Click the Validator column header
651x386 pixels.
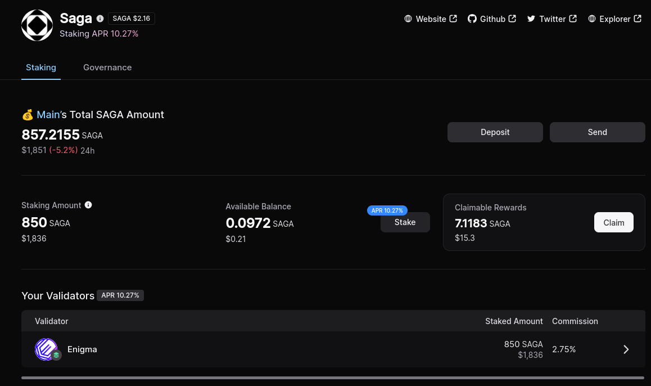[x=52, y=321]
